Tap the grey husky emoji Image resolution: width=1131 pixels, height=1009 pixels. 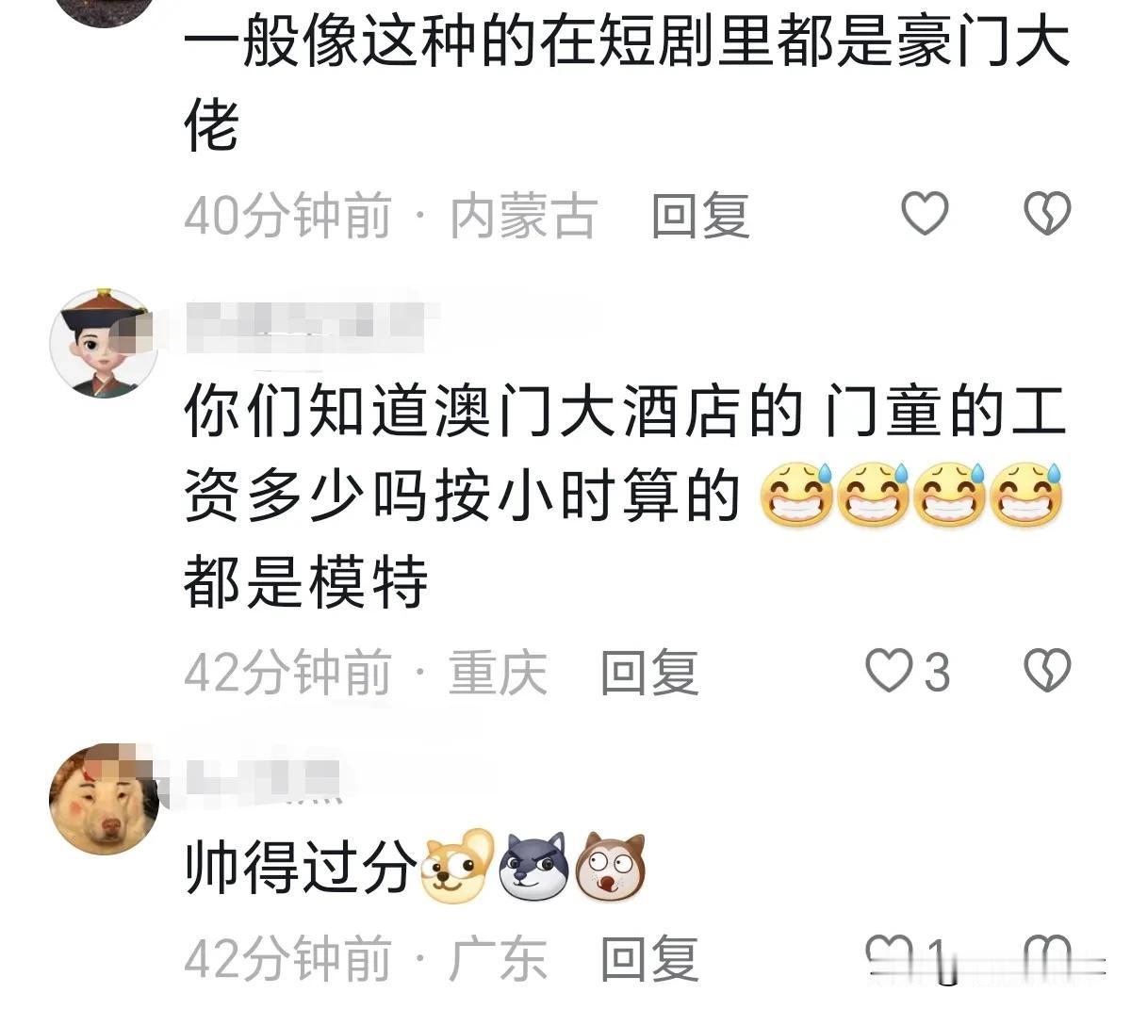tap(533, 865)
